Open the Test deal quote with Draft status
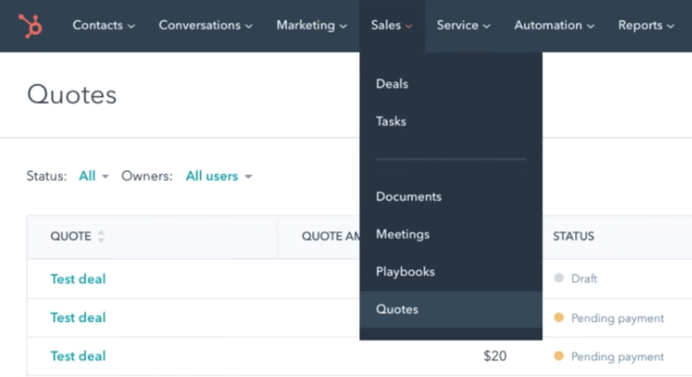Screen dimensions: 692x377 click(79, 279)
